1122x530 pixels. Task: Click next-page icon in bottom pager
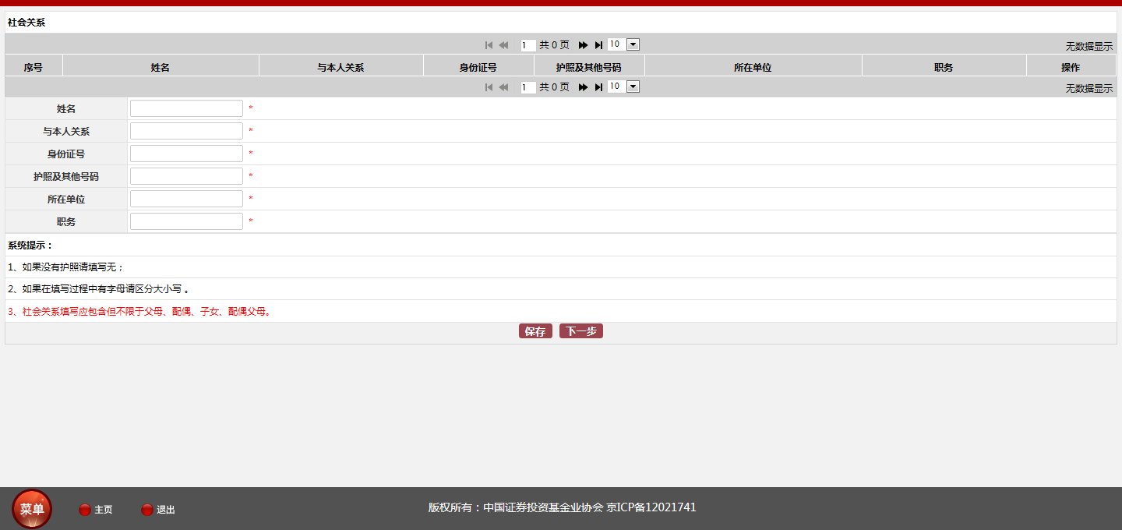pos(583,87)
